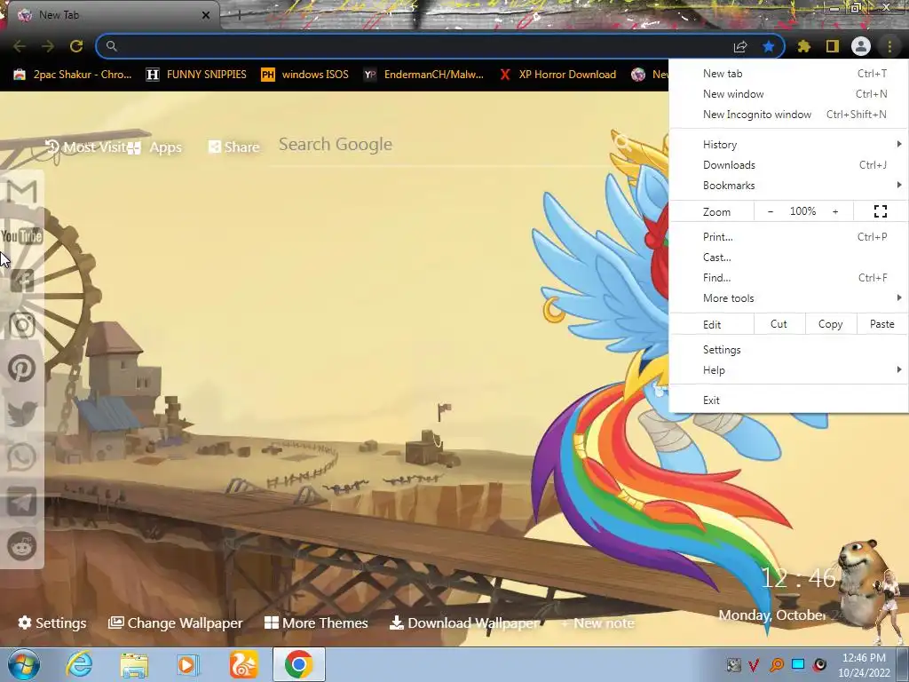Open the Most Visited link
Image resolution: width=909 pixels, height=682 pixels.
point(86,147)
